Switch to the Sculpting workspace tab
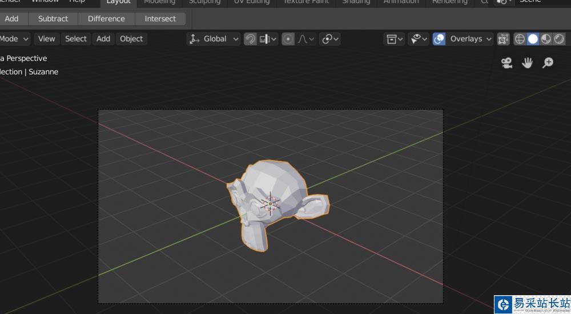The height and width of the screenshot is (314, 571). click(x=204, y=2)
